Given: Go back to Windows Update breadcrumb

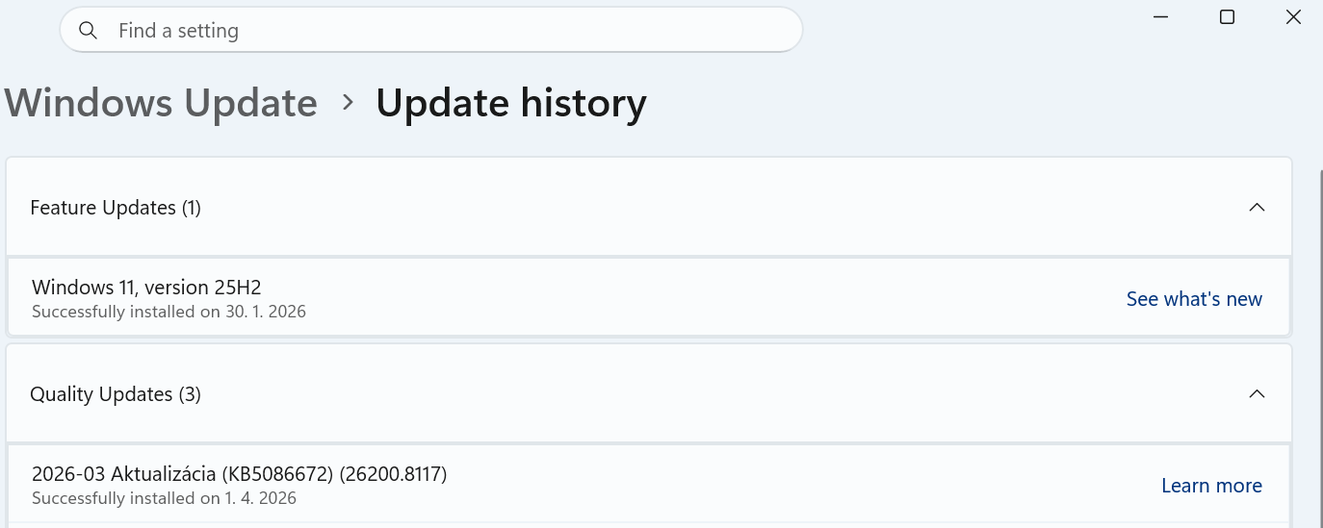Looking at the screenshot, I should [161, 103].
